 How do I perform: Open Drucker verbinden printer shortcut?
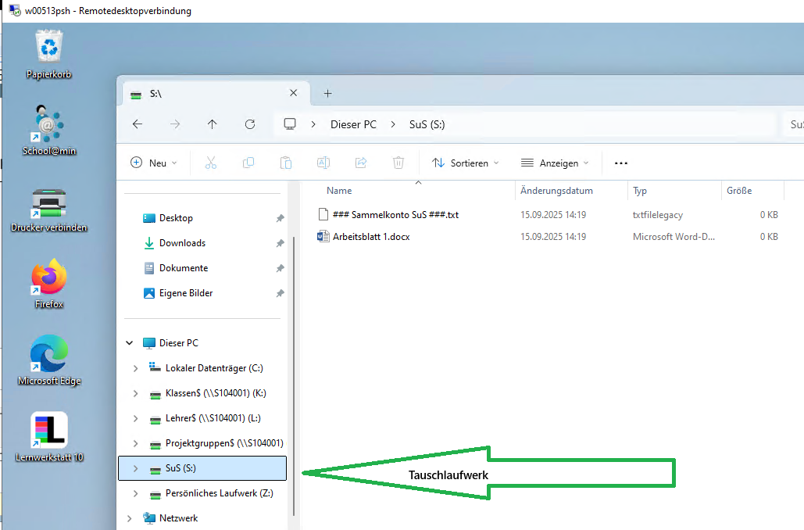click(x=48, y=203)
